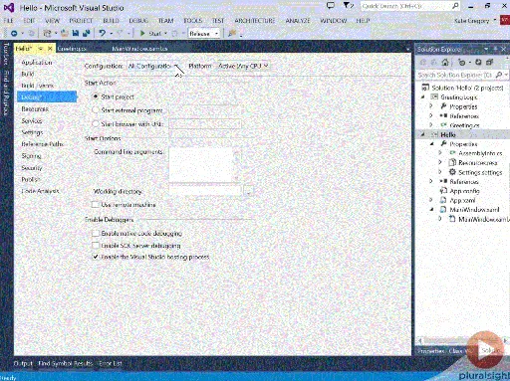Select the Build Events properties page
This screenshot has height=381, width=510.
coord(37,86)
